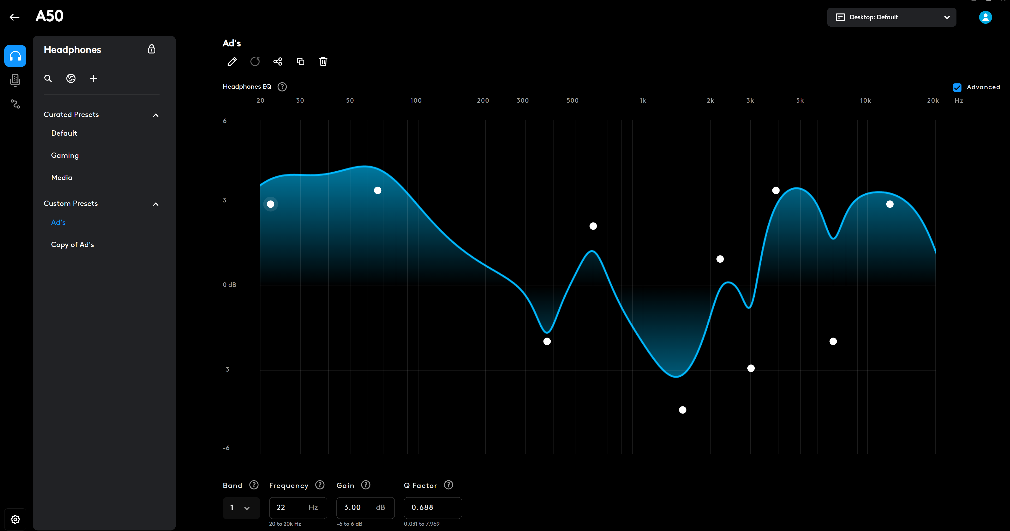Viewport: 1010px width, 531px height.
Task: Collapse the Curated Presets section
Action: tap(156, 115)
